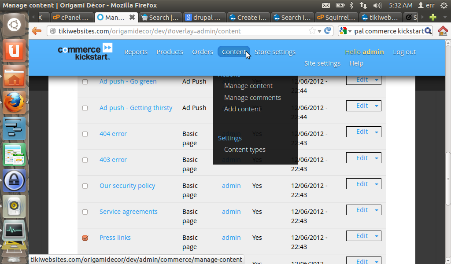This screenshot has width=451, height=264.
Task: Uncheck the Press links checkbox
Action: click(85, 238)
